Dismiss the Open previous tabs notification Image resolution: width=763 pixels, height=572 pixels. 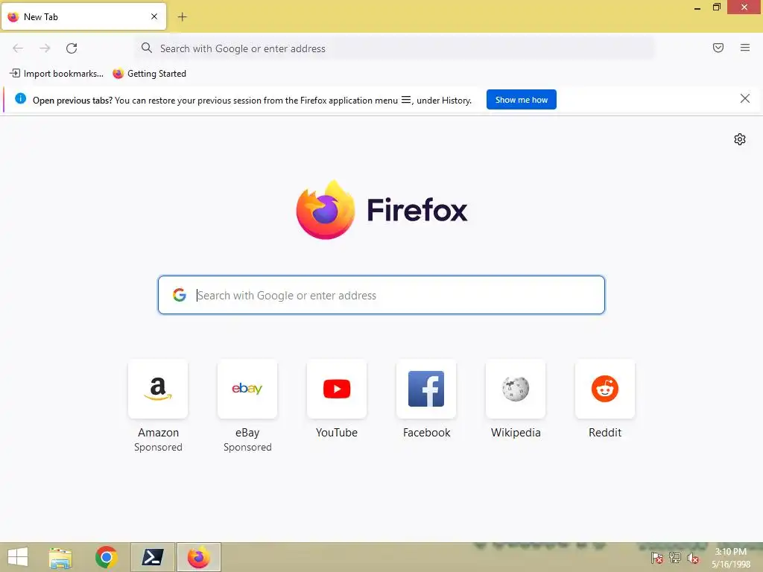point(744,99)
